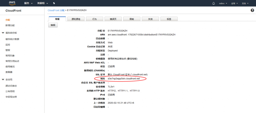Click the HTTP/2、HTTP/1.1、HTTP/1.0 versions value
The width and height of the screenshot is (256, 113).
[123, 91]
